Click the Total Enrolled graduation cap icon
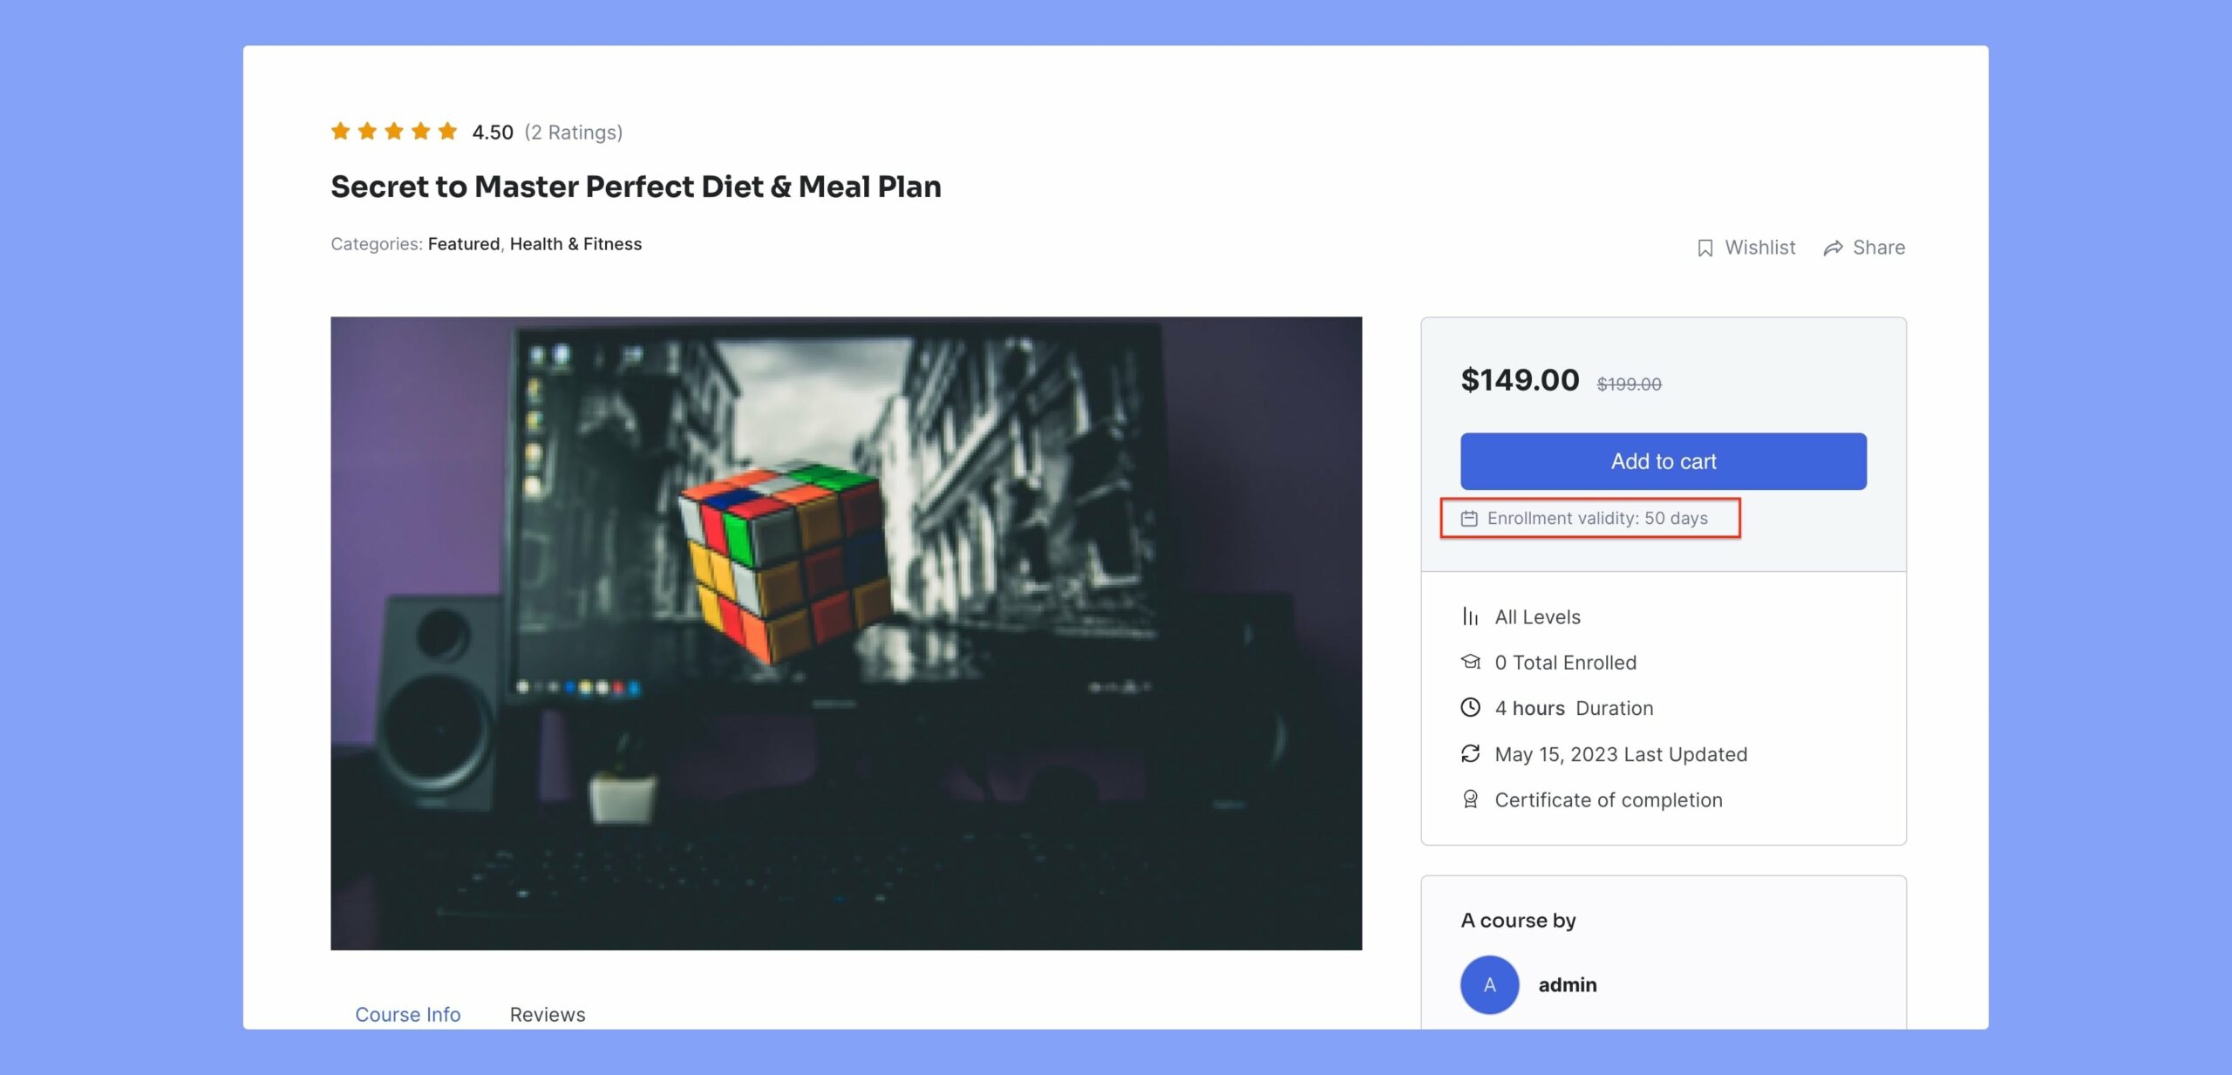Viewport: 2232px width, 1075px height. tap(1470, 662)
